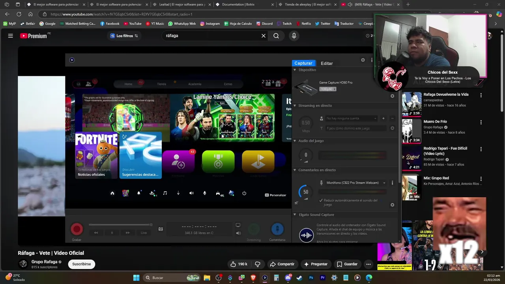Image resolution: width=505 pixels, height=284 pixels.
Task: Adjust Comentarios volume dial at 50
Action: pos(305,192)
